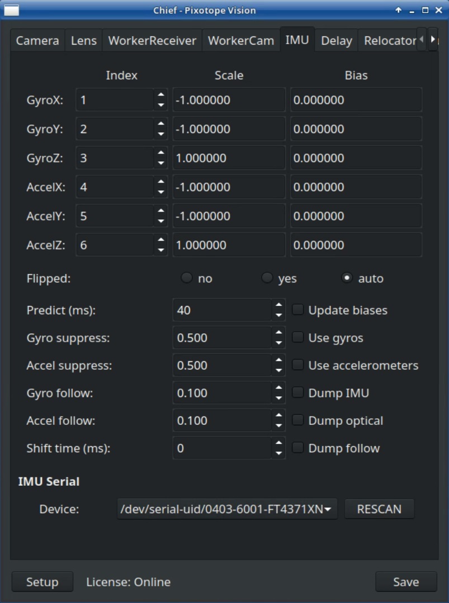The width and height of the screenshot is (449, 603).
Task: Switch to the Delay tab
Action: (x=336, y=40)
